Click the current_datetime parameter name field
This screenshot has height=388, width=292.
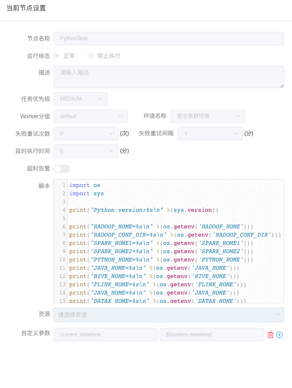(x=106, y=335)
